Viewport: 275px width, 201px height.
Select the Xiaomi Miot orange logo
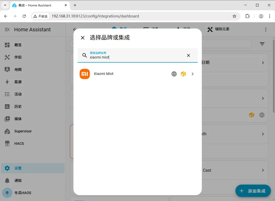85,74
